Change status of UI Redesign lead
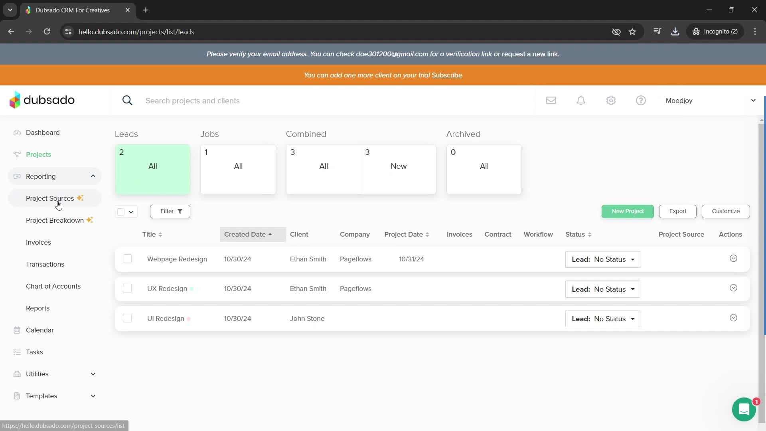The image size is (766, 431). 602,319
